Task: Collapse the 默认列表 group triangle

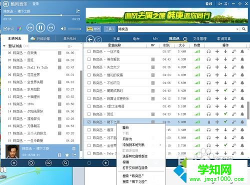Action: pyautogui.click(x=4, y=46)
